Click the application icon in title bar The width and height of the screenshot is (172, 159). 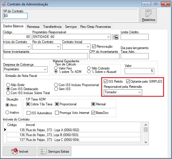(3, 4)
